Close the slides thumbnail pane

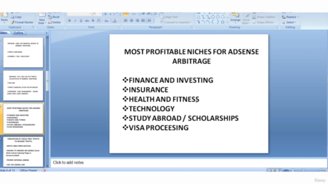[x=47, y=33]
